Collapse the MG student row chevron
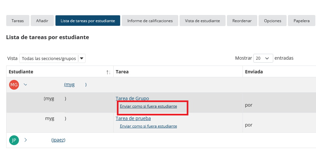Image resolution: width=316 pixels, height=150 pixels. [x=25, y=85]
